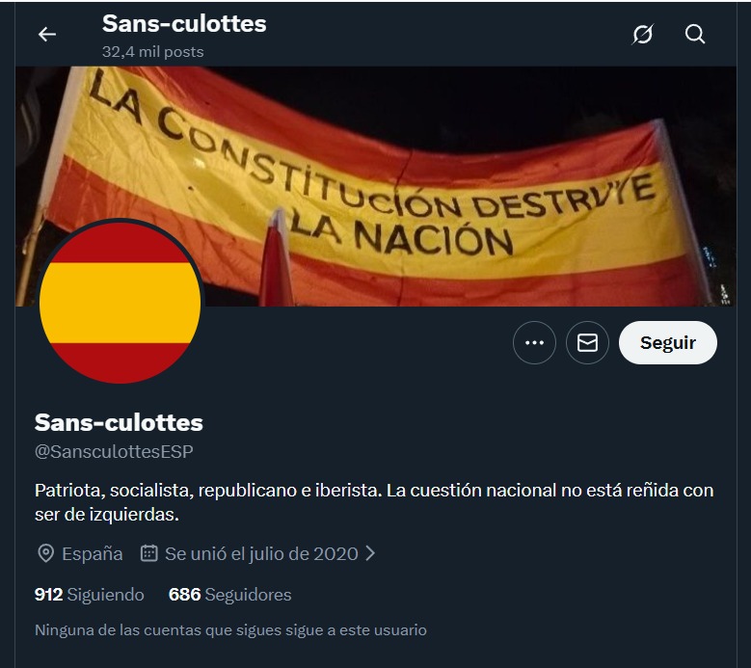Send a direct message with envelope icon

point(587,342)
